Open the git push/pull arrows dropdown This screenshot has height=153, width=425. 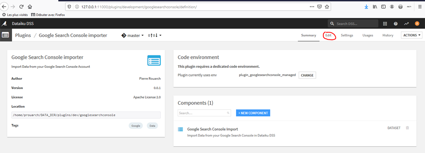(x=154, y=35)
